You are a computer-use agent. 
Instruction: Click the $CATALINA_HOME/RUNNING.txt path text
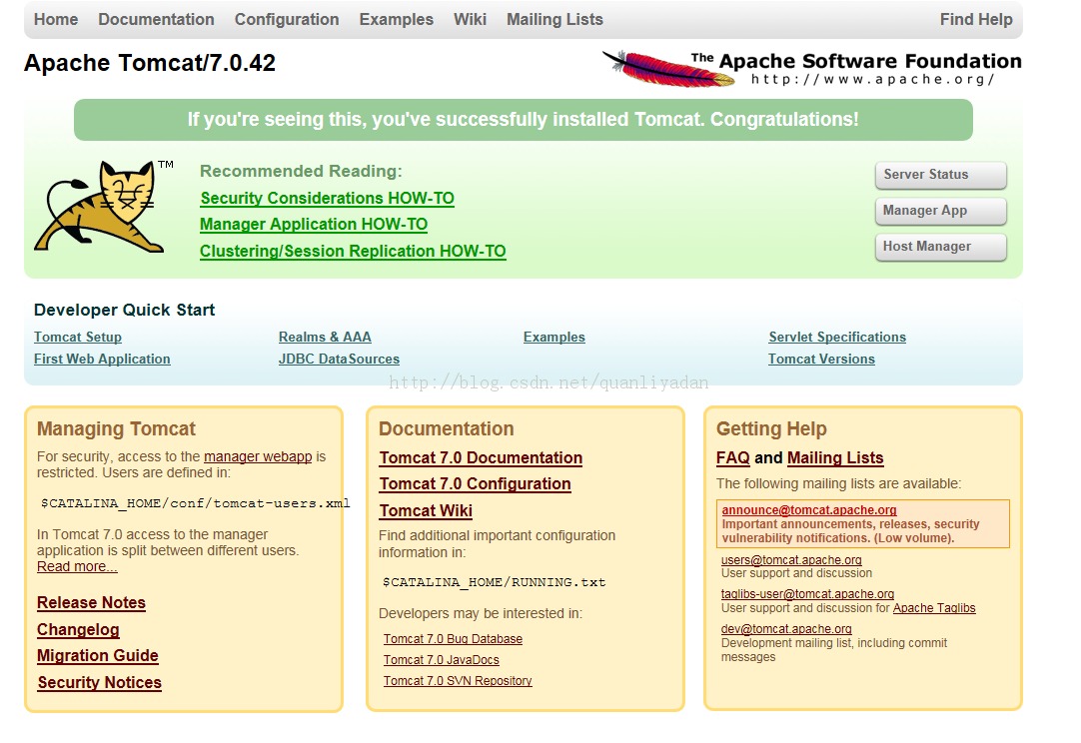(x=495, y=583)
